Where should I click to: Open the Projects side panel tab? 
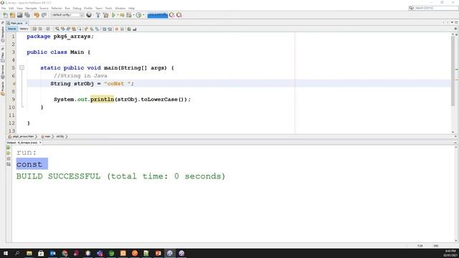(3, 88)
